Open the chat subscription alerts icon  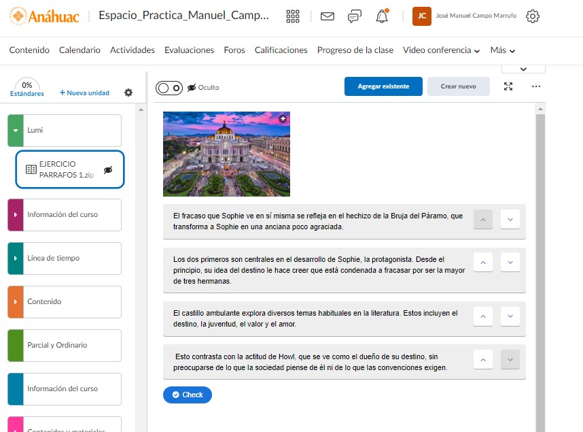(354, 16)
